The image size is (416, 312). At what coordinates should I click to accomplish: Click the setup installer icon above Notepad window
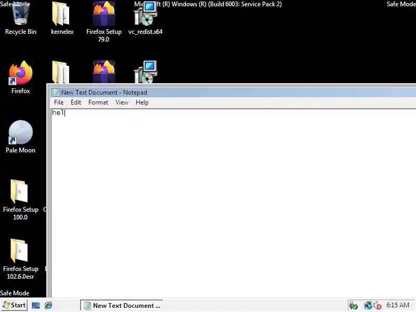coord(146,72)
